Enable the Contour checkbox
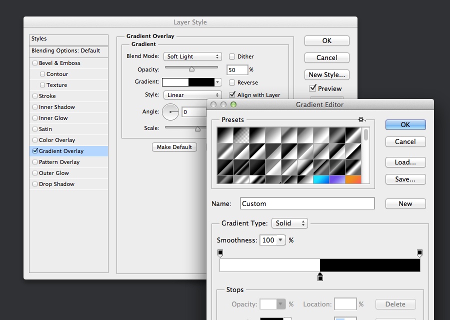The width and height of the screenshot is (450, 320). (42, 74)
